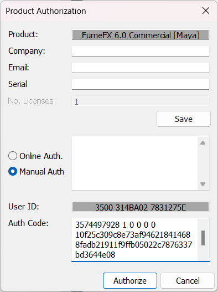Viewport: 218px width, 292px height.
Task: Click the User ID: label
Action: 24,207
